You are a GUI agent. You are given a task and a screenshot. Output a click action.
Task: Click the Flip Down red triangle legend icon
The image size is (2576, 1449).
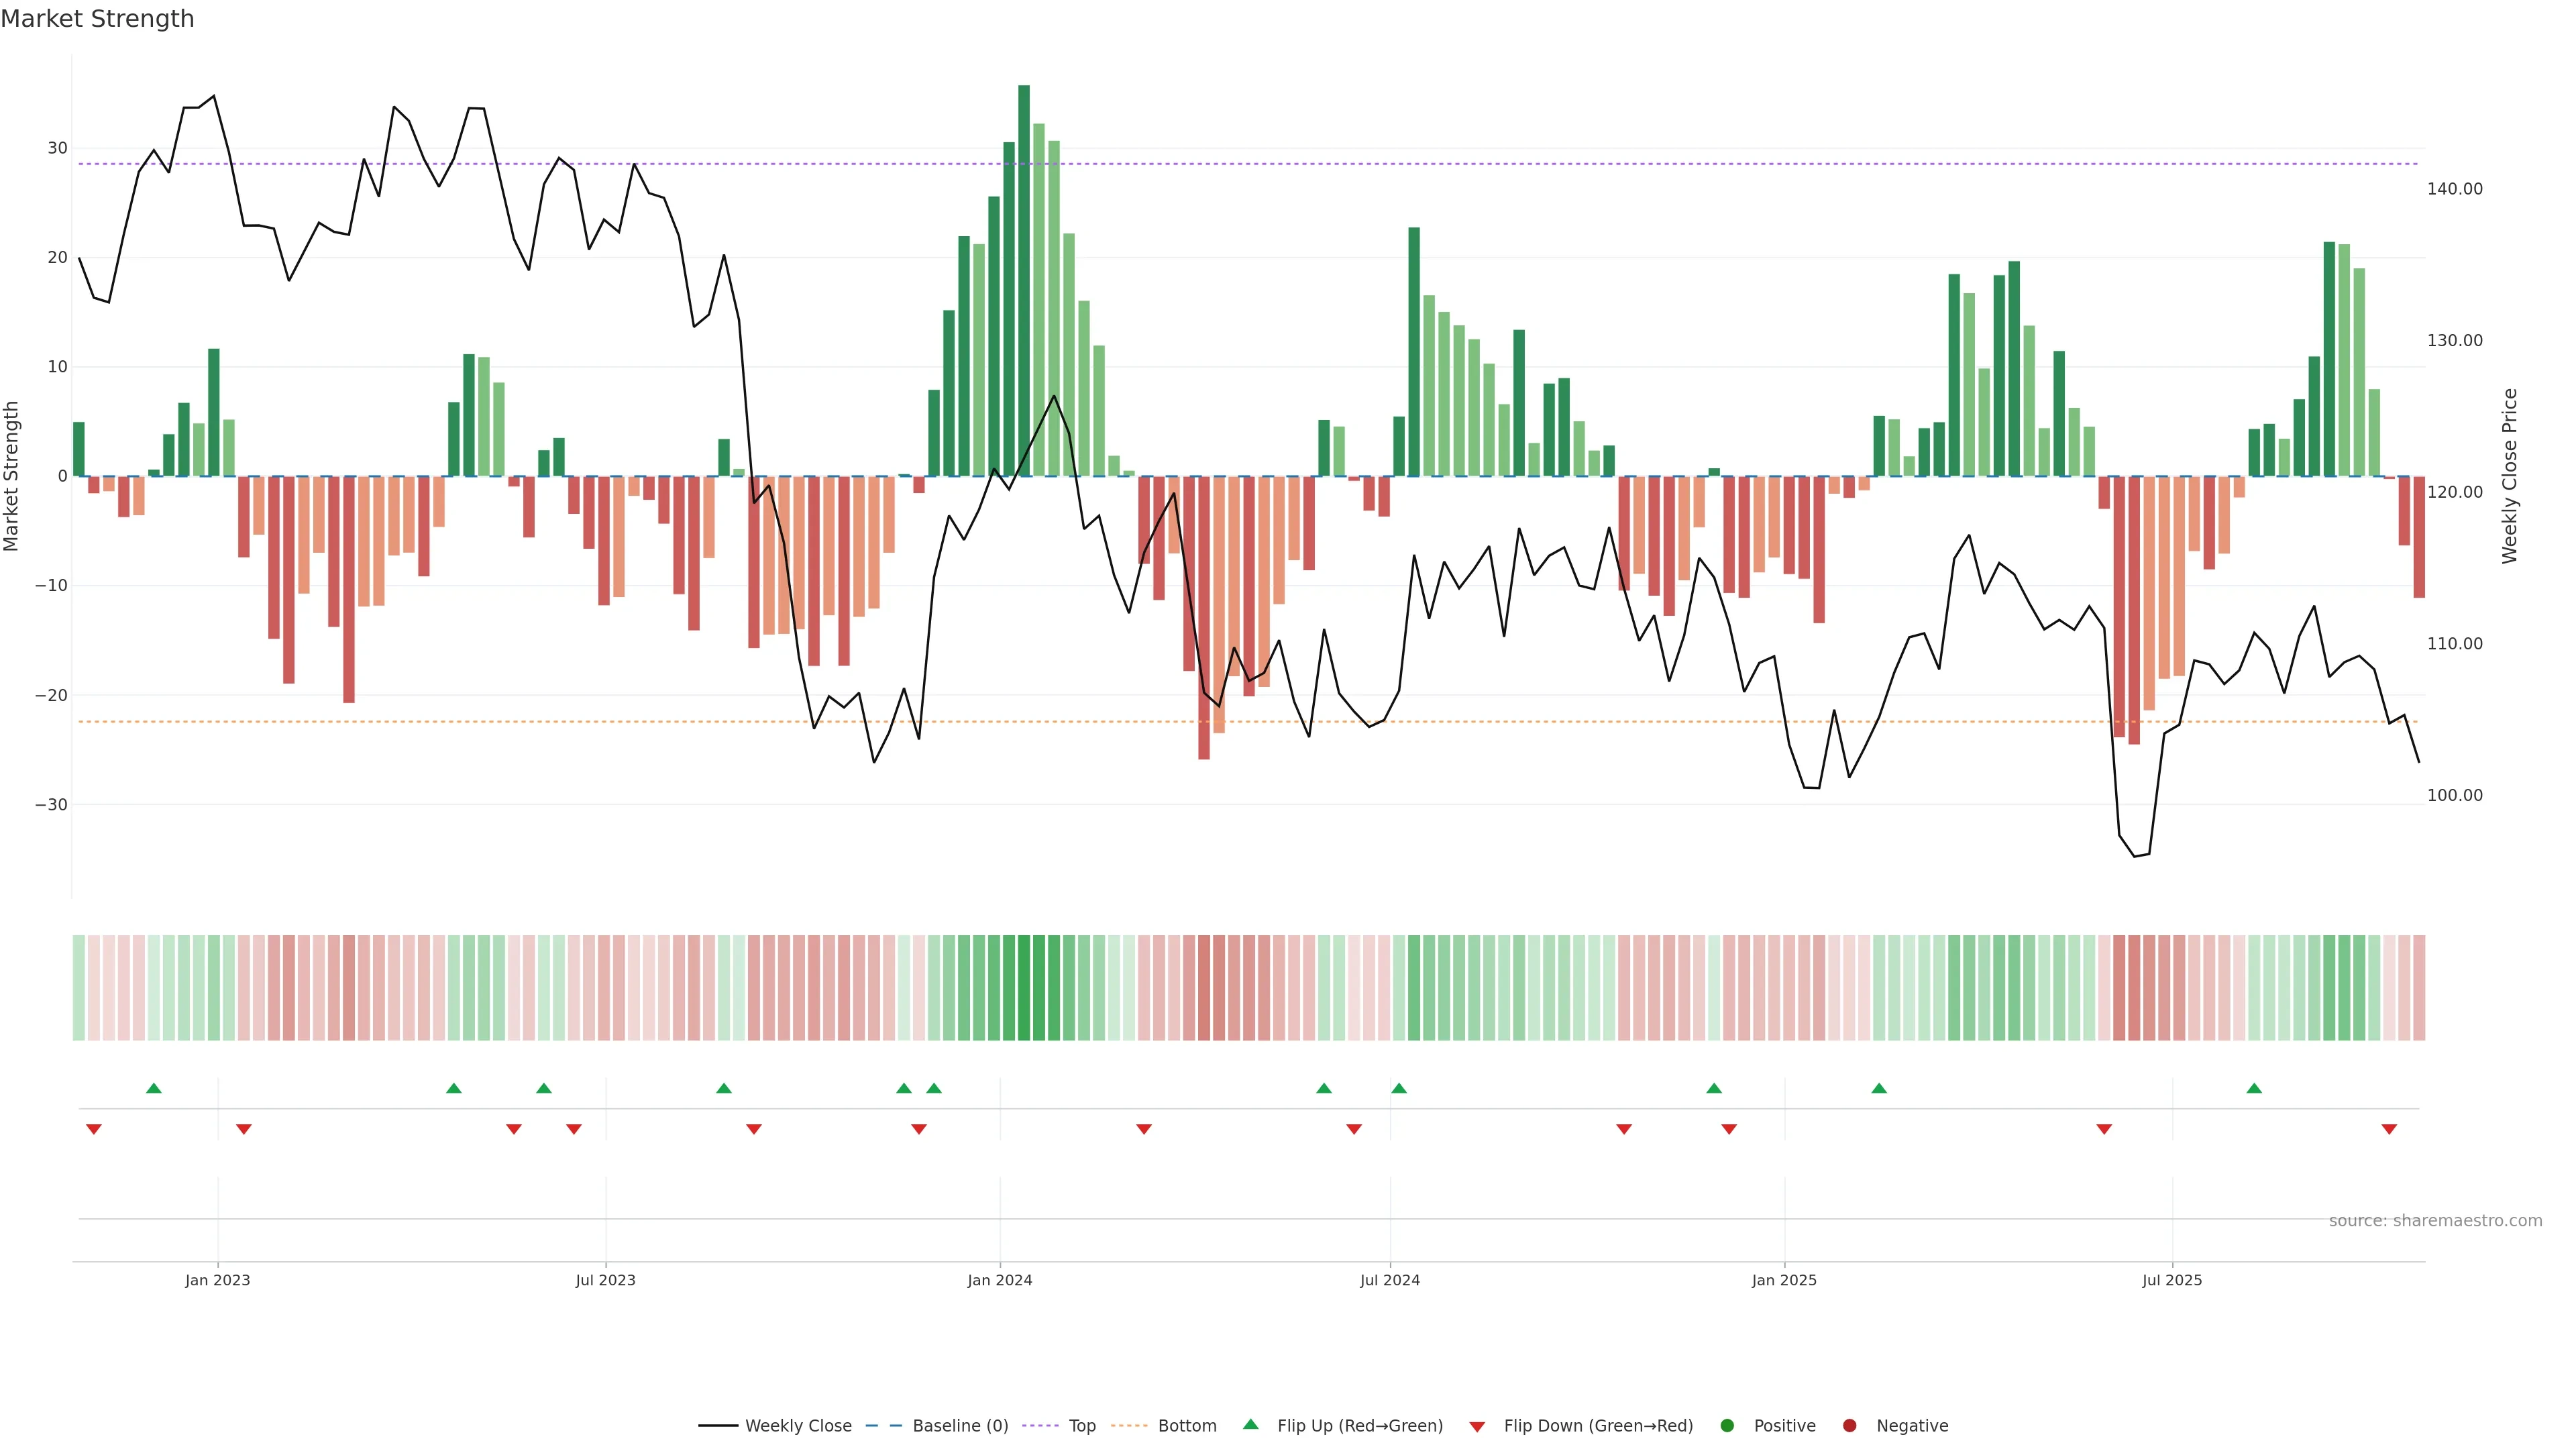pos(1477,1427)
